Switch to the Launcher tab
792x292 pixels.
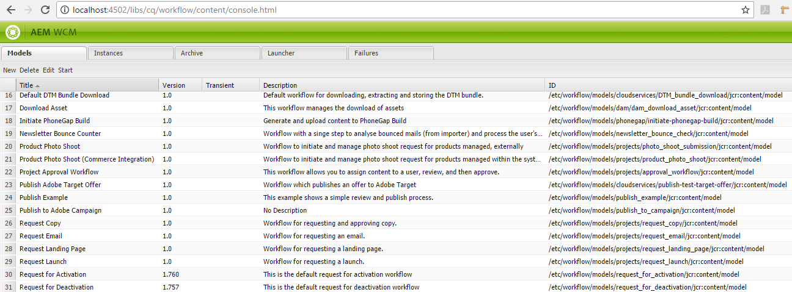point(304,53)
